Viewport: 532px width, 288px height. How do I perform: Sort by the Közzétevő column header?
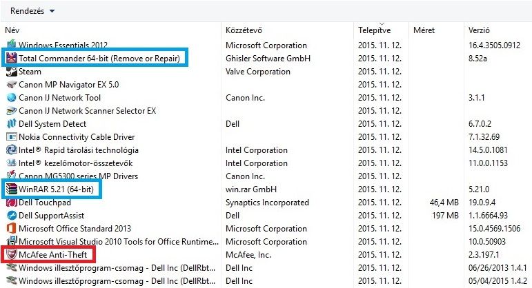point(244,30)
